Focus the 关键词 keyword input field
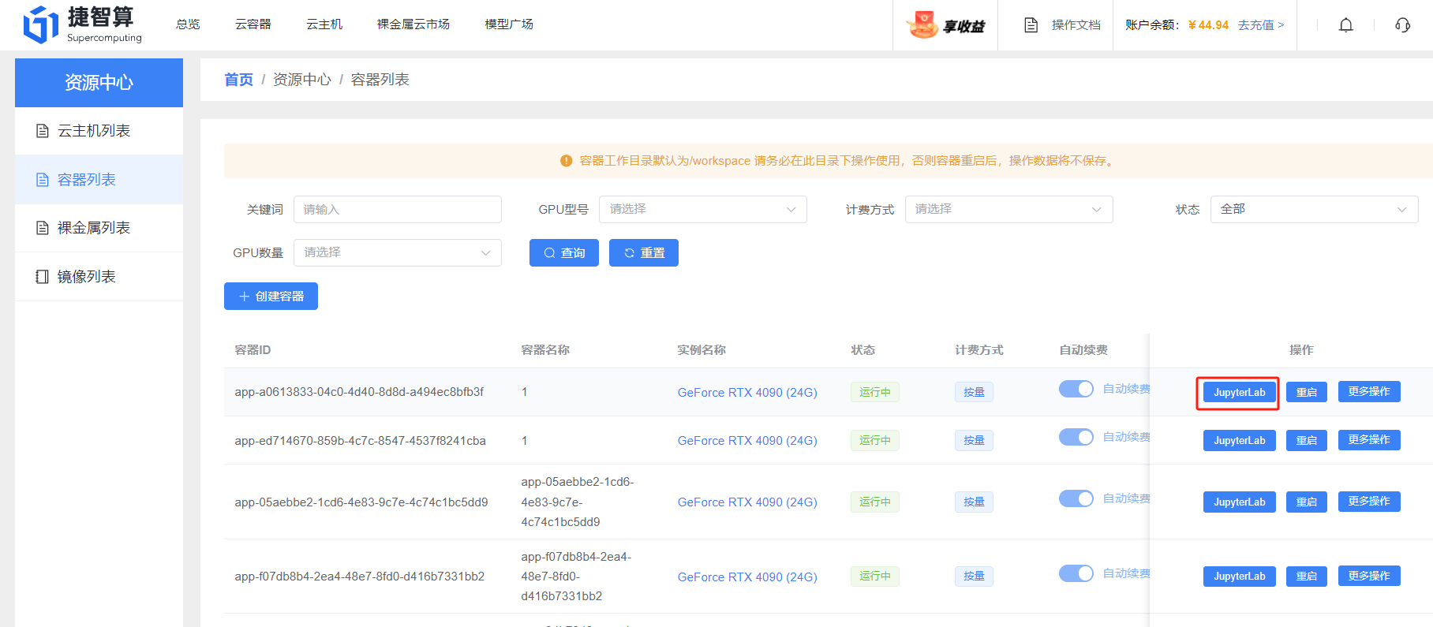 pos(398,210)
